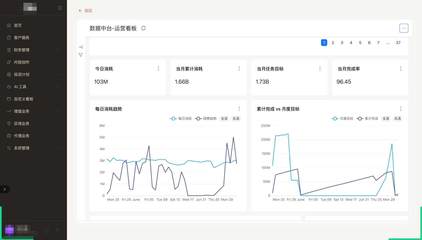The width and height of the screenshot is (422, 240).
Task: Click the 客户服务 clipboard icon
Action: tap(9, 38)
